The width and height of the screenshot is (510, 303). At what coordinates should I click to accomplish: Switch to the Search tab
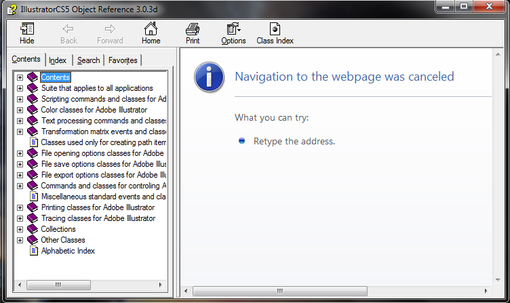[88, 60]
